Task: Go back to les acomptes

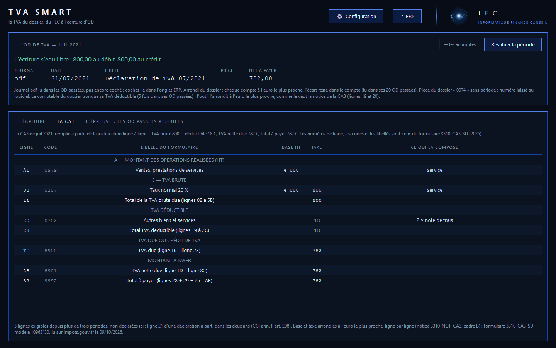Action: (x=460, y=44)
